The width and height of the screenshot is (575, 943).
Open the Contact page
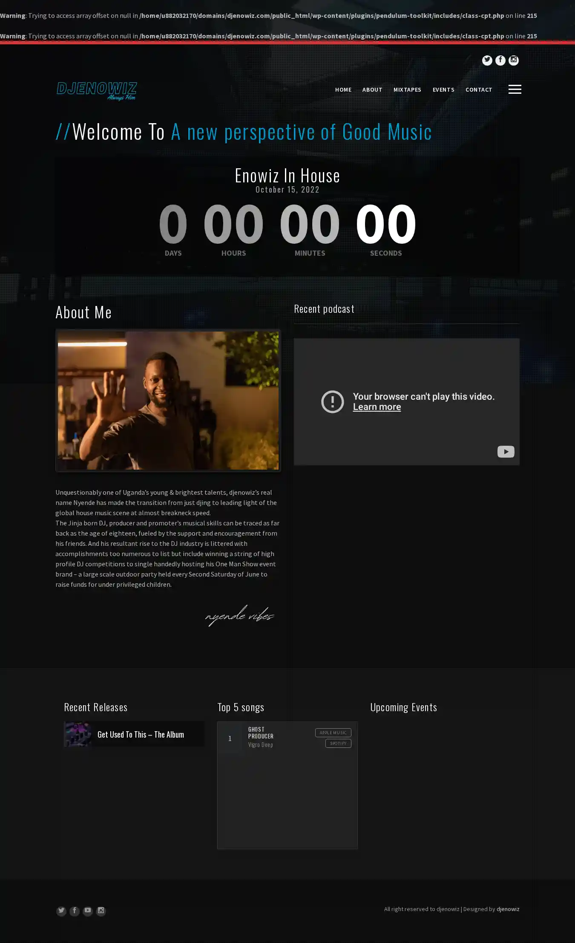(479, 90)
